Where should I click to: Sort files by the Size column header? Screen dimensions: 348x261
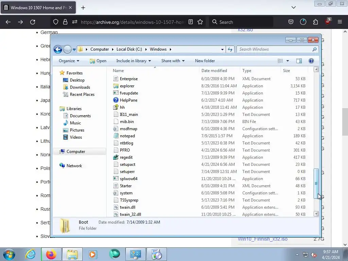tap(294, 71)
